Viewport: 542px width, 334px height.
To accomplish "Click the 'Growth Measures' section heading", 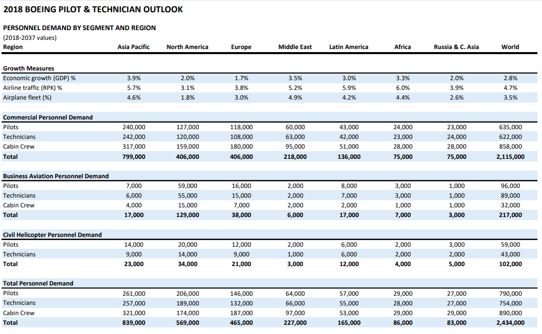I will point(29,68).
